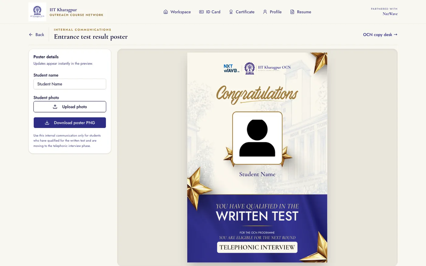This screenshot has width=426, height=266.
Task: Click the Telephonic Interview badge on poster
Action: 257,247
